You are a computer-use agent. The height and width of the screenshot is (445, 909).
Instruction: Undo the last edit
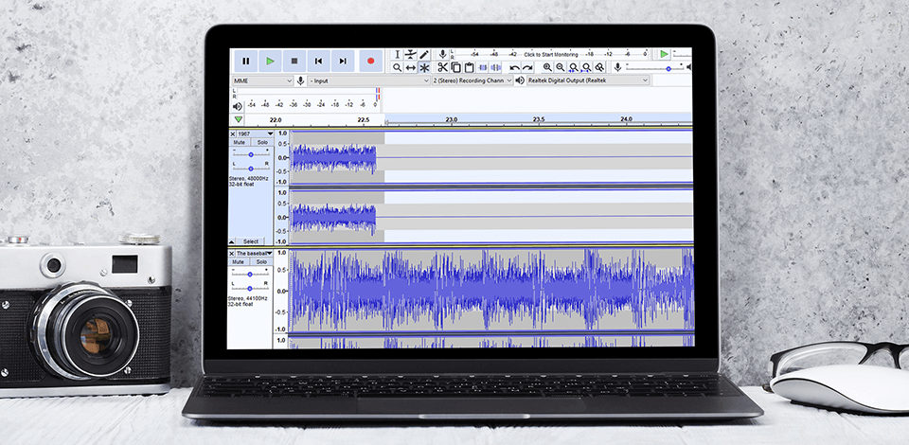(x=514, y=67)
